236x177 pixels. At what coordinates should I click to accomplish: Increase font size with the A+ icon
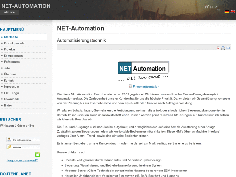207,7
